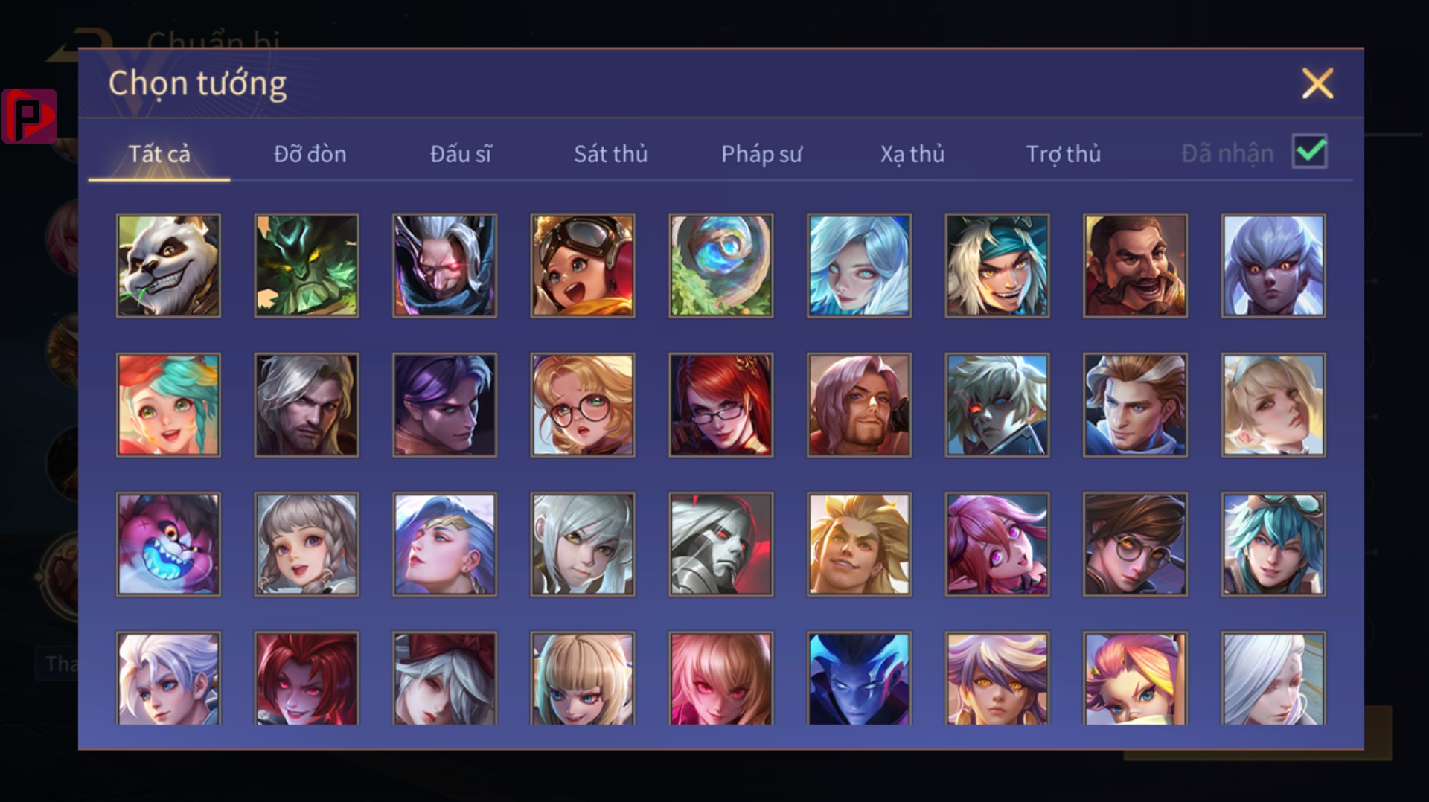Select the boy with round glasses hero
This screenshot has height=802, width=1429.
click(1136, 544)
